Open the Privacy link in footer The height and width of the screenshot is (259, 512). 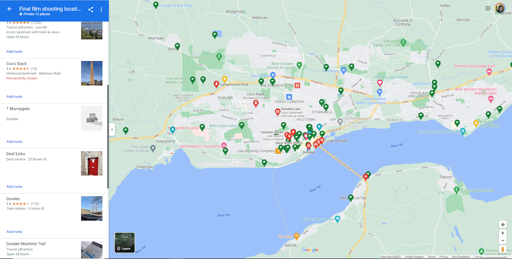point(444,257)
